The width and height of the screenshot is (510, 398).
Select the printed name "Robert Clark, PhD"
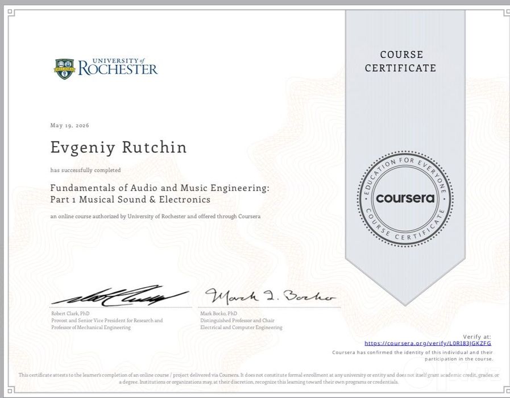71,313
